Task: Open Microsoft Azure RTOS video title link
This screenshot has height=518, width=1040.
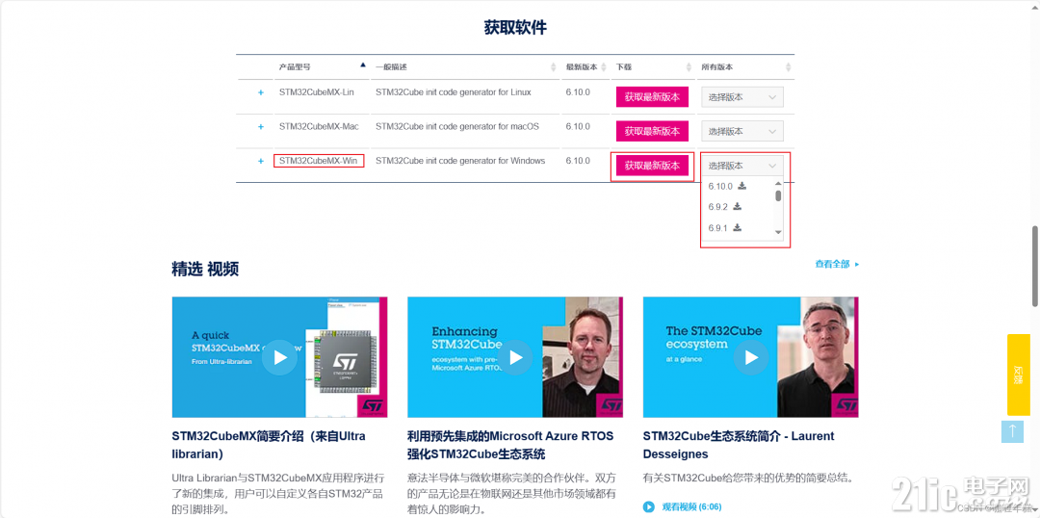Action: [x=510, y=445]
